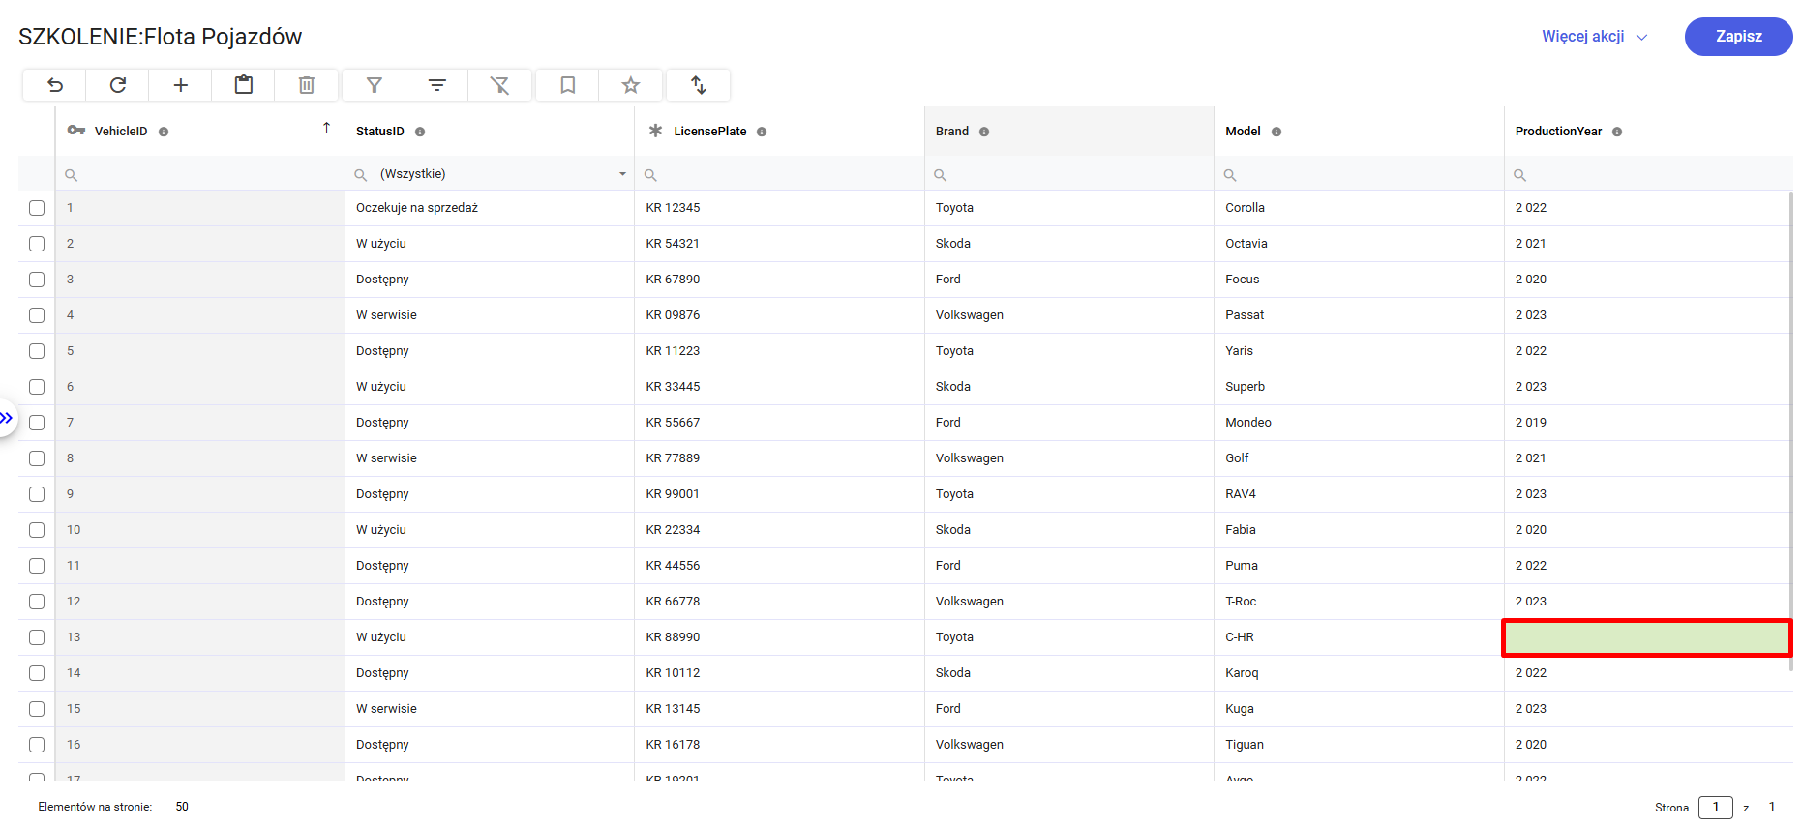Select the checkbox for row 8
The image size is (1802, 826).
[37, 458]
